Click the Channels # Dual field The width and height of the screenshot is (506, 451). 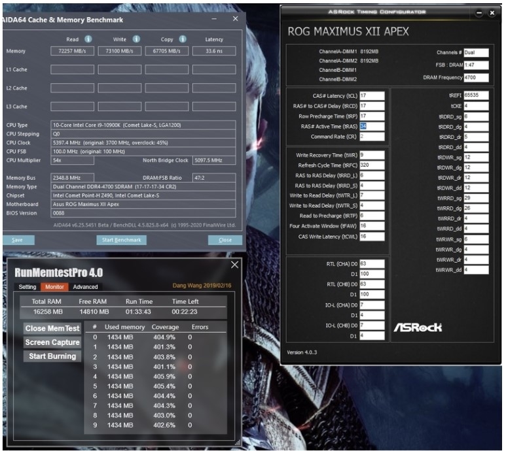476,52
